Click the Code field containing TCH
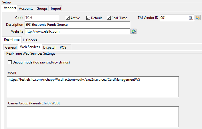This screenshot has height=129, width=202. (42, 18)
